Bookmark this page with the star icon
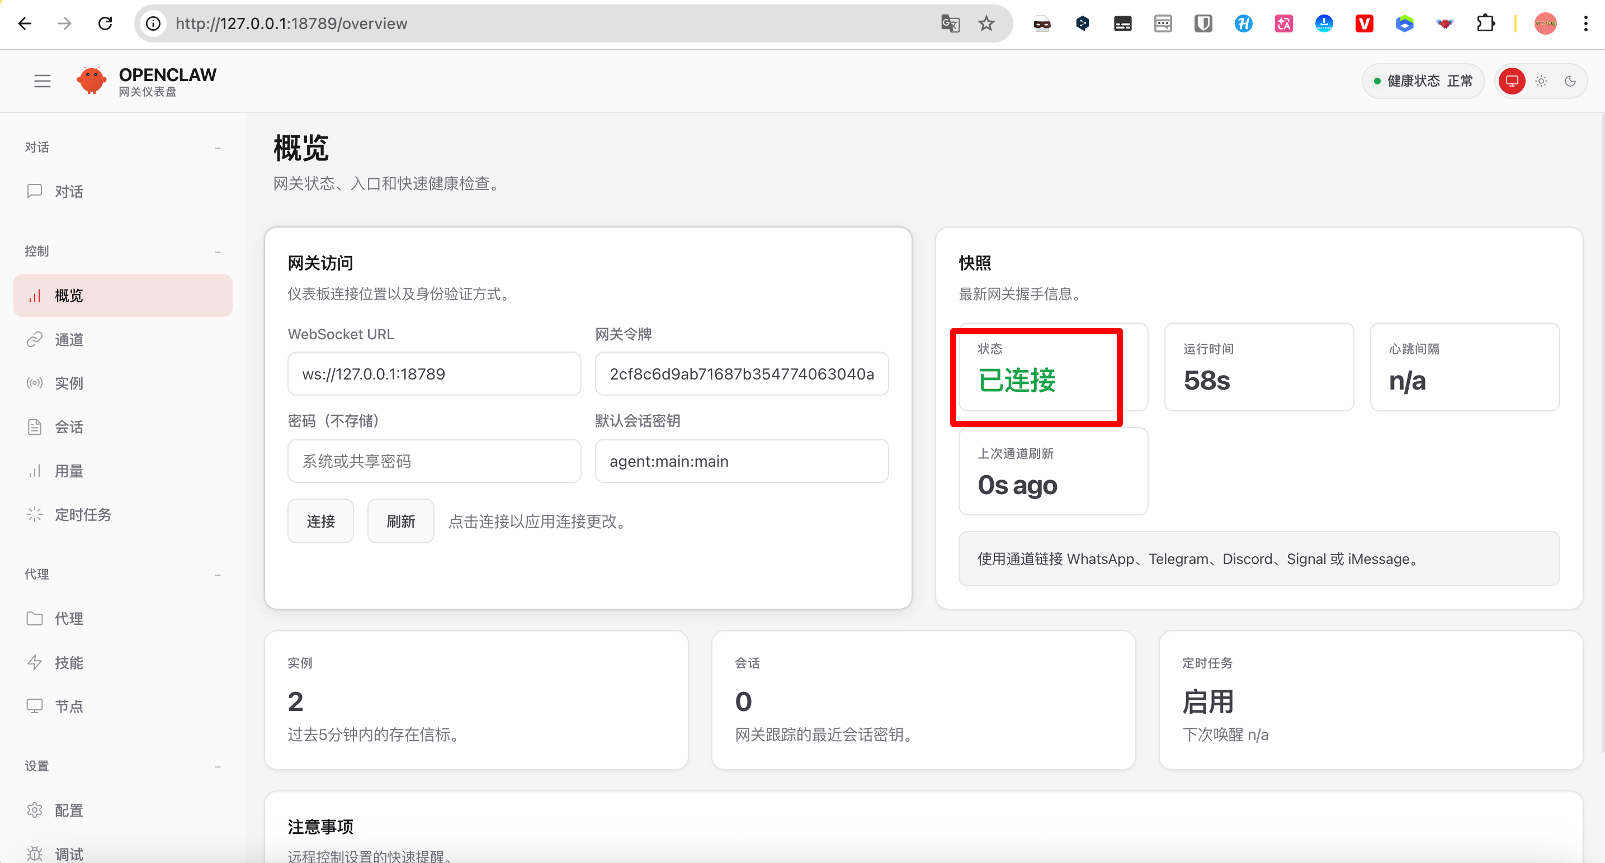 (986, 23)
